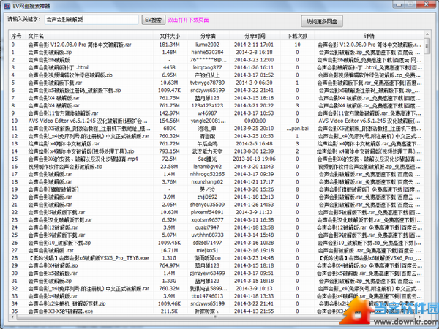Sort by 下载次数 column header
Viewport: 439px width, 329px height.
pos(297,36)
